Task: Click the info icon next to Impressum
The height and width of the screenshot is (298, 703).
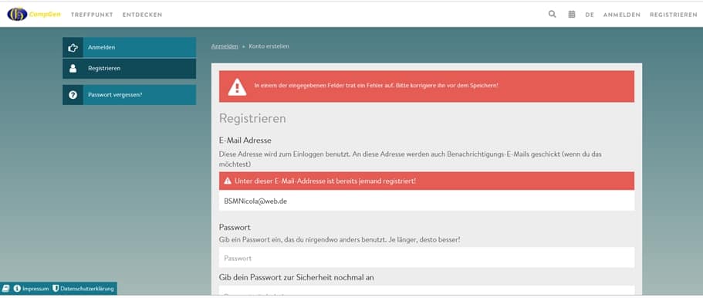Action: (x=17, y=289)
